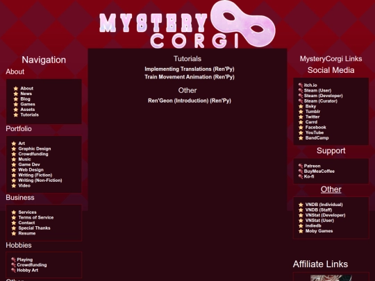Open the BandCamp link

(317, 138)
